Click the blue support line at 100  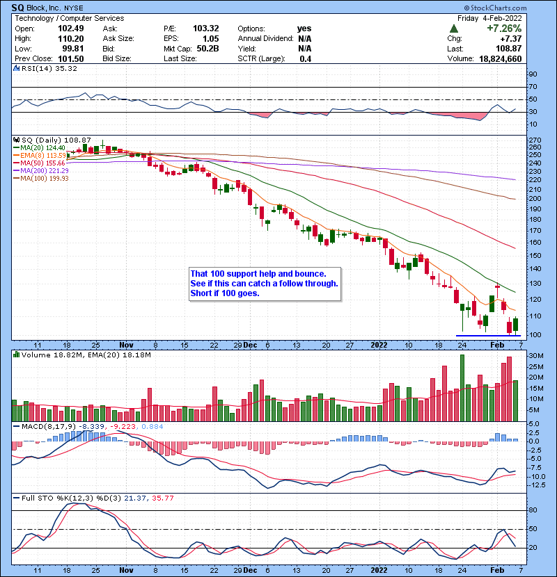pos(488,336)
